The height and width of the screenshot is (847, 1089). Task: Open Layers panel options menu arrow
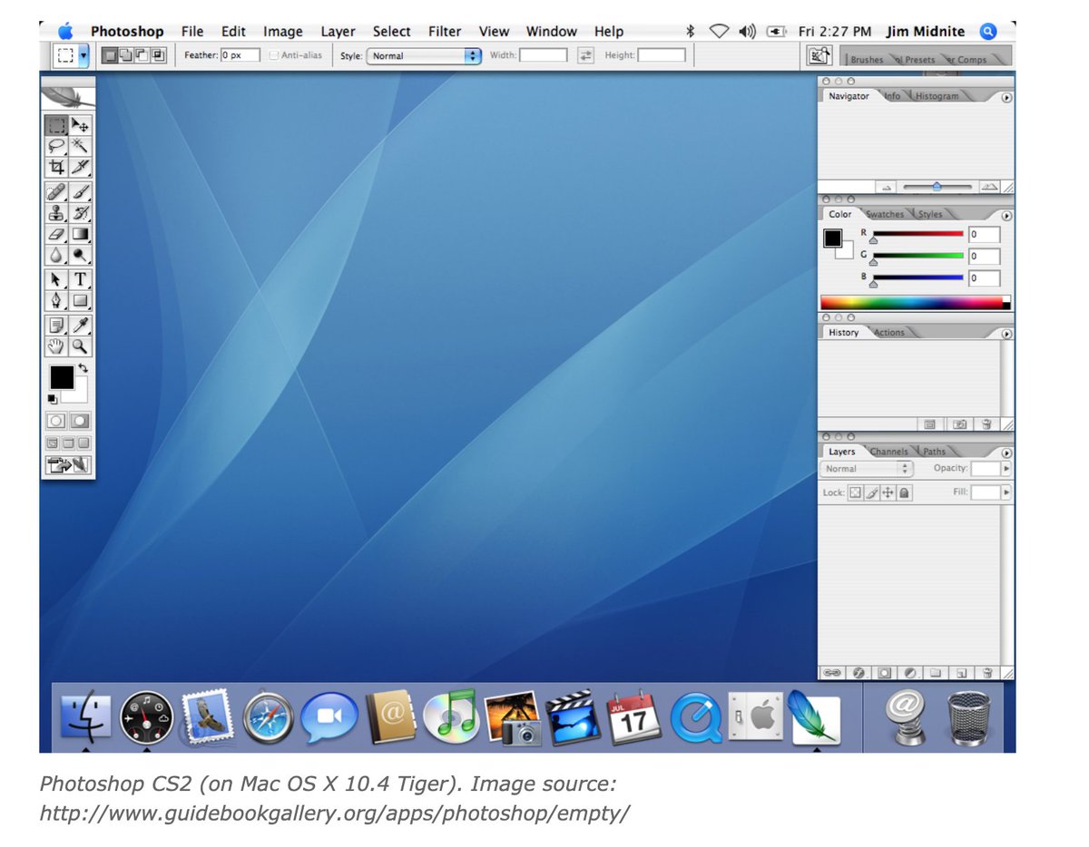pos(1006,453)
